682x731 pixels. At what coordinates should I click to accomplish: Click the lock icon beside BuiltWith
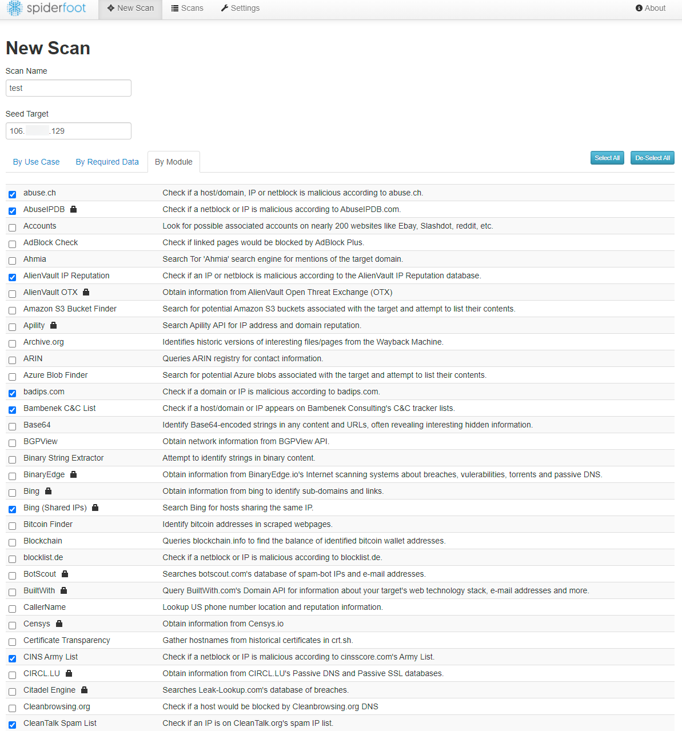click(x=63, y=590)
